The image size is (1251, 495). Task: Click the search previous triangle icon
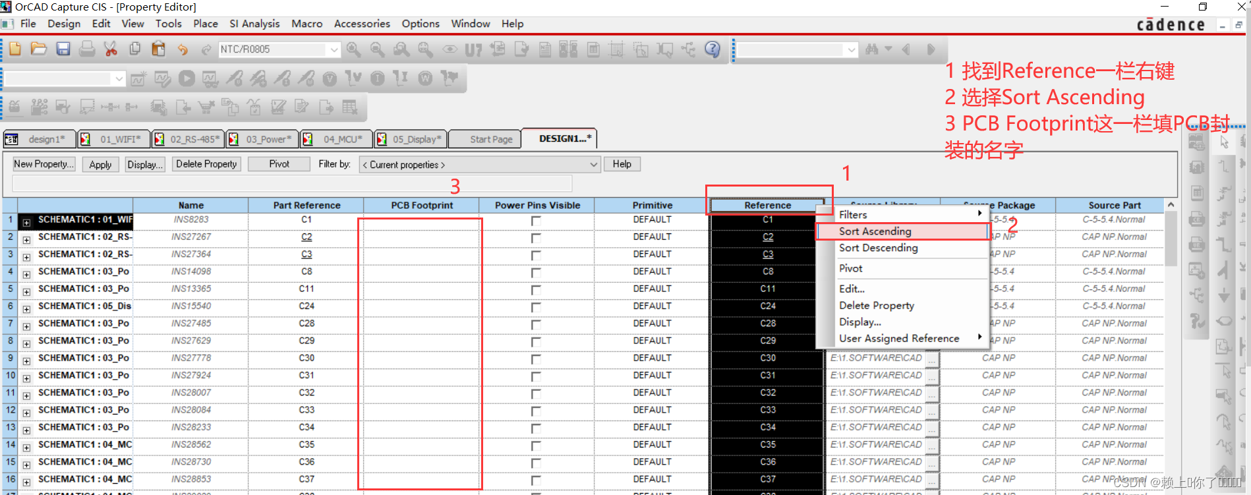tap(906, 49)
